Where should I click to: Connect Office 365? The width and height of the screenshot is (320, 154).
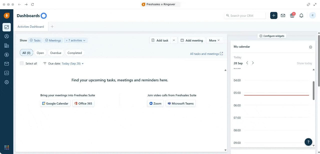pos(83,103)
